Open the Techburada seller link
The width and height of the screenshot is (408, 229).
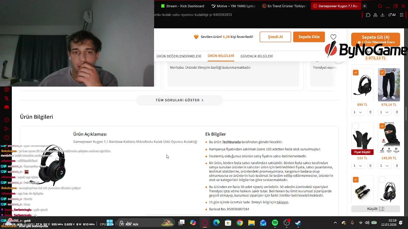coord(231,142)
